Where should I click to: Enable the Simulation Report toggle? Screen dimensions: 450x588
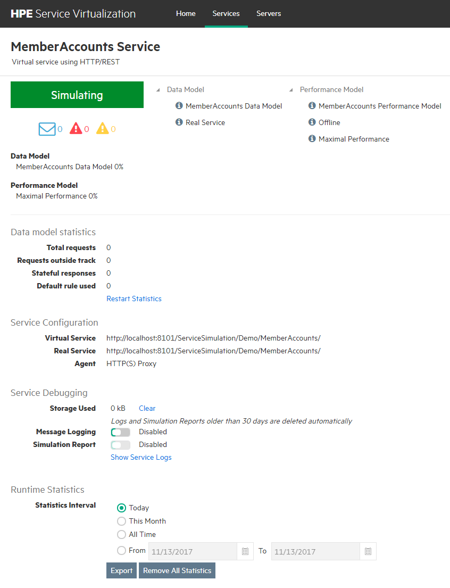pos(120,445)
